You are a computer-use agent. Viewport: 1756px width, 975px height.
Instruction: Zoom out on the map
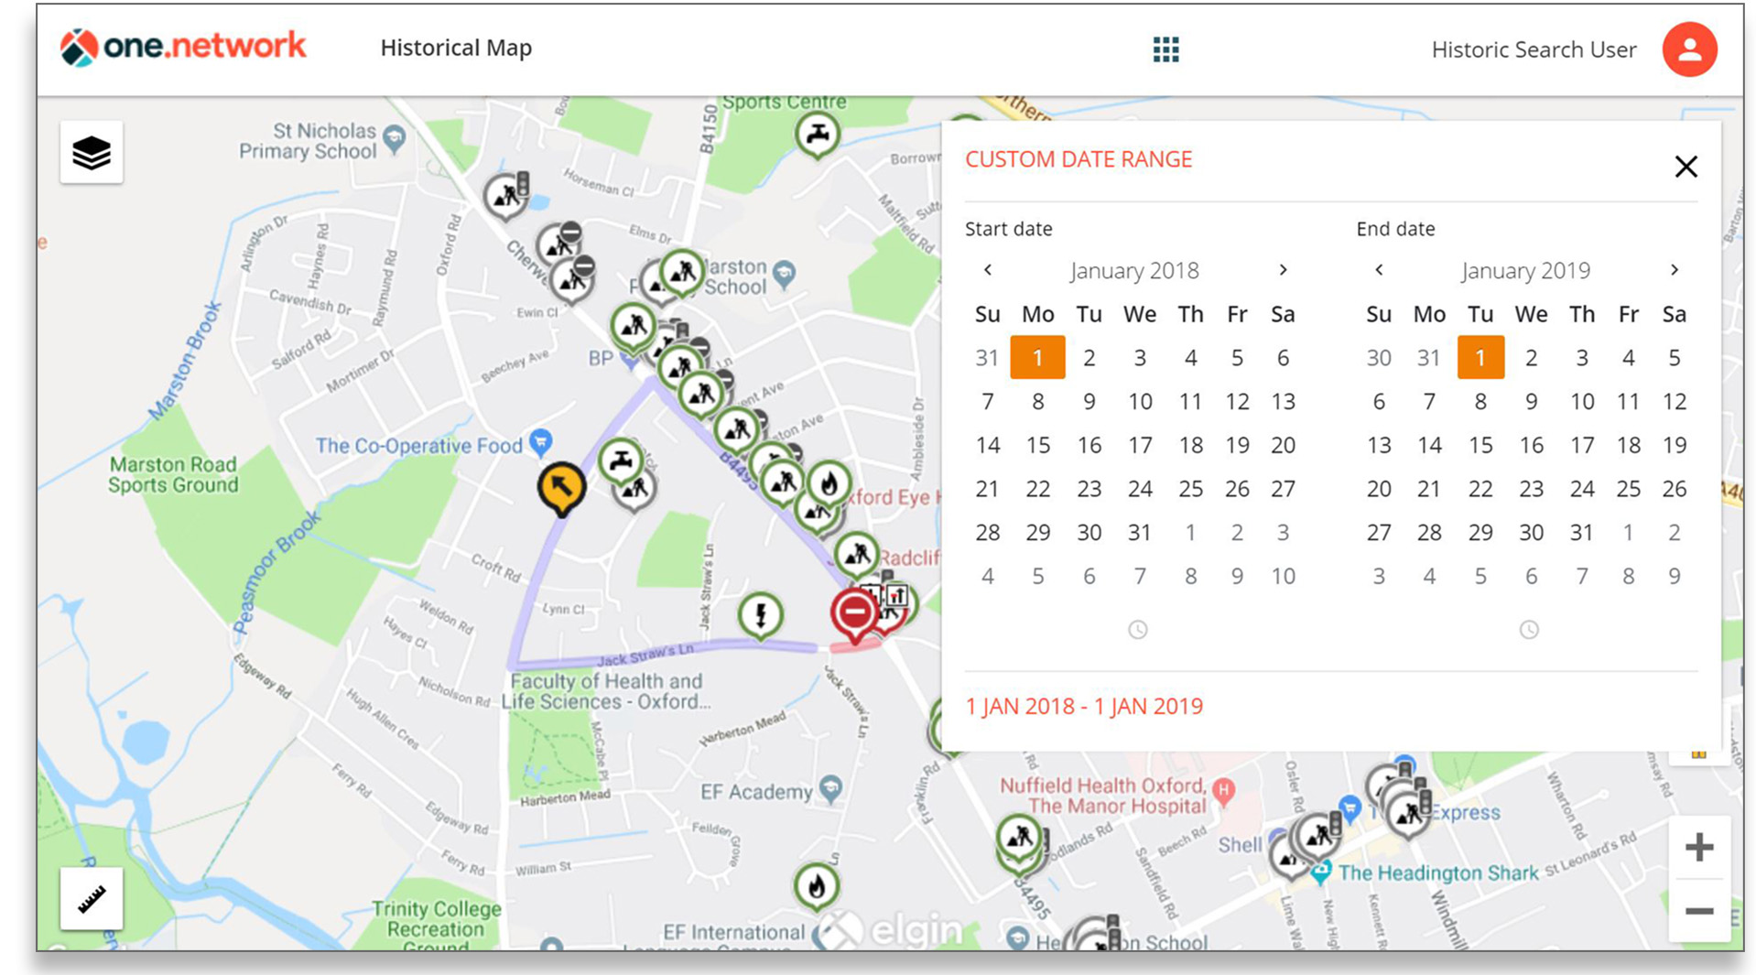[x=1698, y=911]
